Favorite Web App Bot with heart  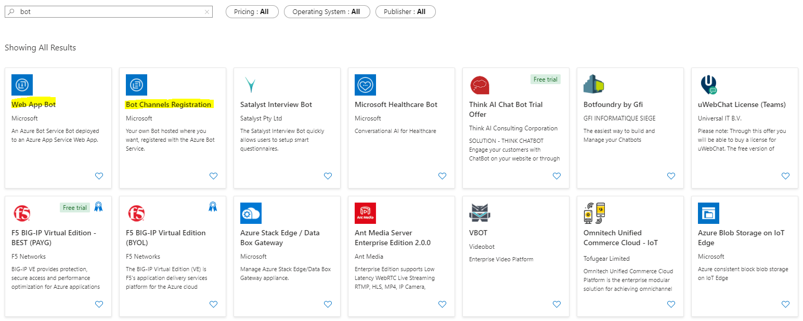(x=99, y=176)
